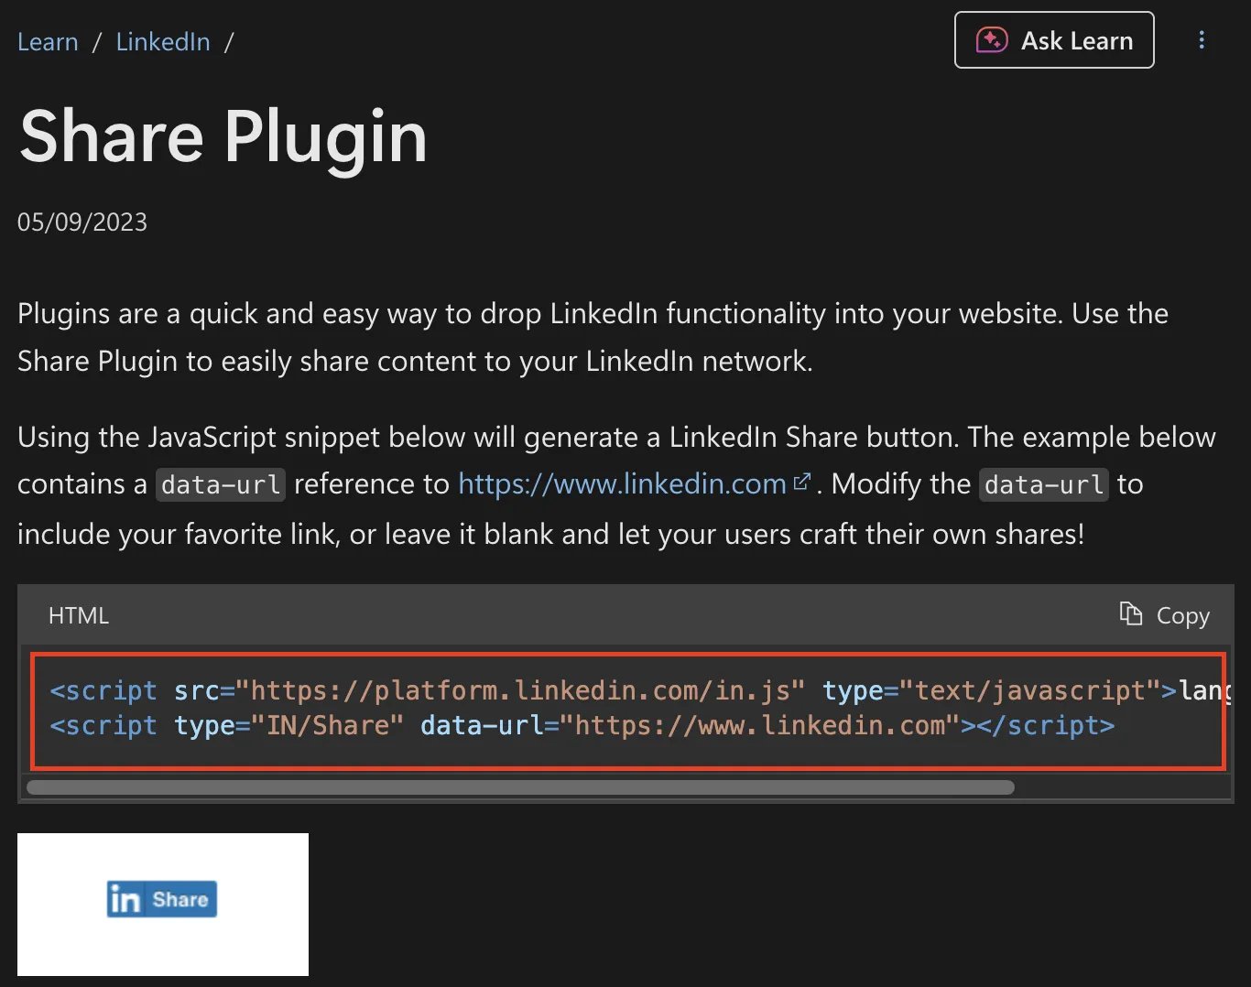This screenshot has height=987, width=1251.
Task: Click the Ask Learn button
Action: (1053, 39)
